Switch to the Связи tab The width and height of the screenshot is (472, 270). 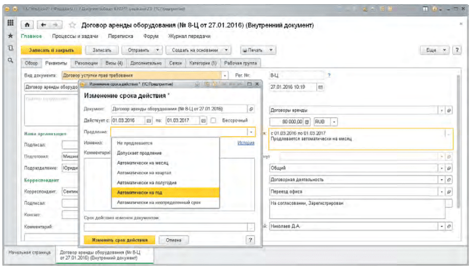pyautogui.click(x=175, y=63)
